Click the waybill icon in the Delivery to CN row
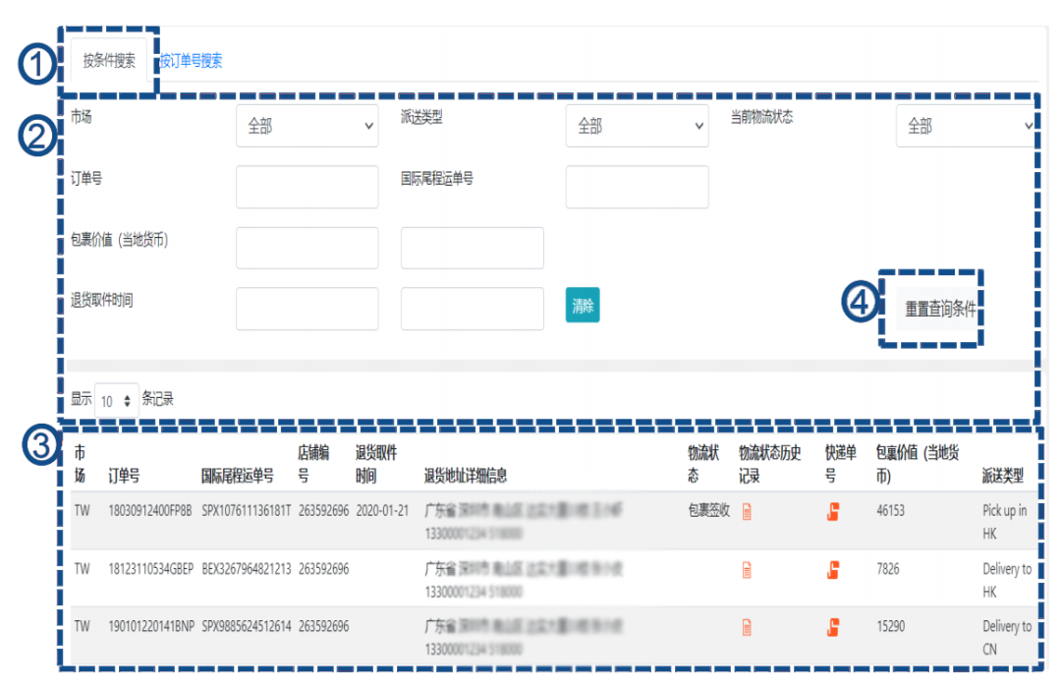Image resolution: width=1061 pixels, height=687 pixels. point(832,626)
